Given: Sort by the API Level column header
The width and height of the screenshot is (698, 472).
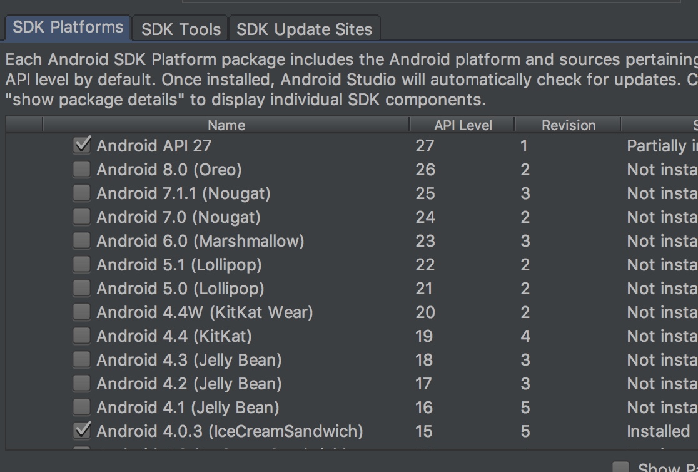Looking at the screenshot, I should pyautogui.click(x=463, y=125).
